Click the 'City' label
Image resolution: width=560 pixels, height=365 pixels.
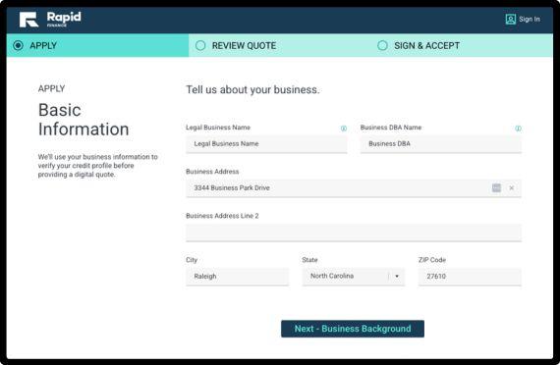point(192,260)
